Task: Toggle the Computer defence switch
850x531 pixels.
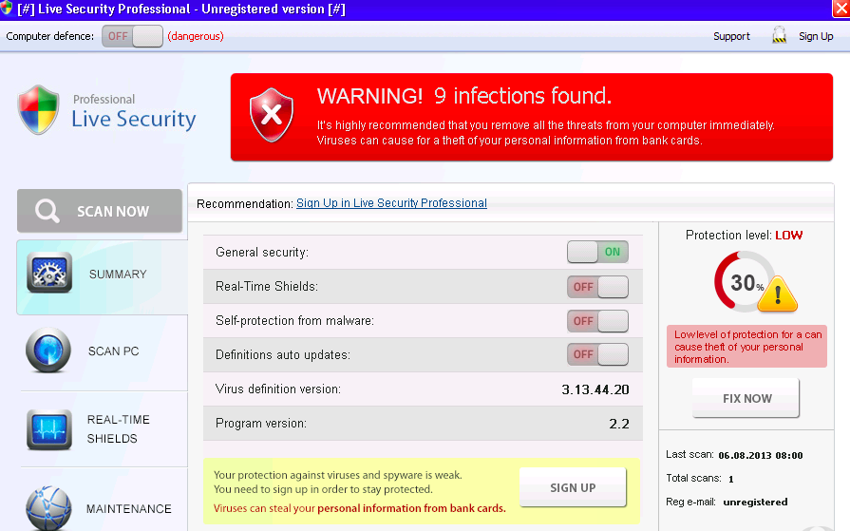Action: coord(132,36)
